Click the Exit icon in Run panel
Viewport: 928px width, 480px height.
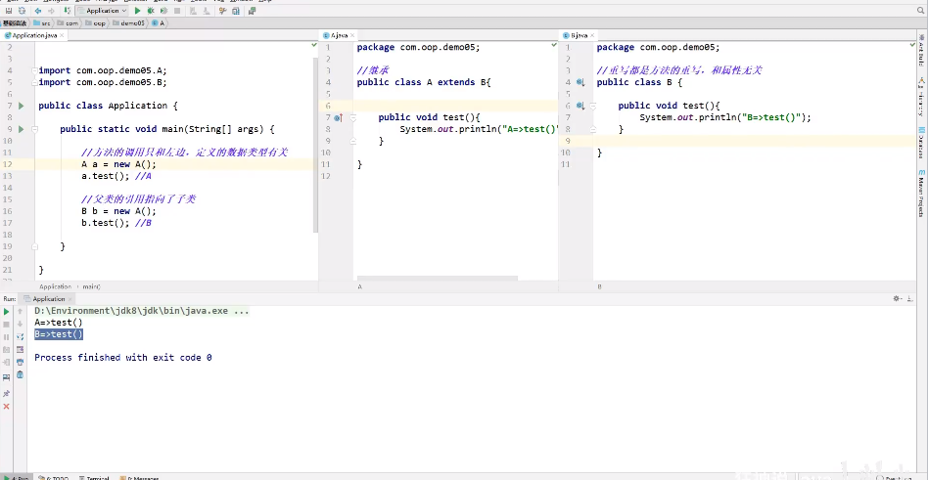click(7, 363)
